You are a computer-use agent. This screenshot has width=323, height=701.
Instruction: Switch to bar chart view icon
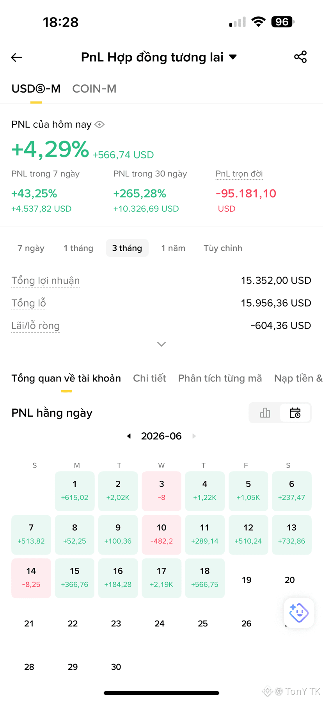265,413
